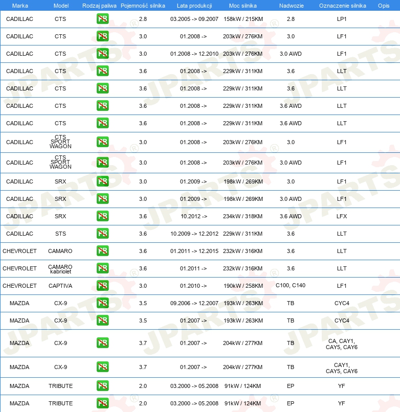Click the fuel icon in the Camaro 12.2015 row
Image resolution: width=400 pixels, height=412 pixels.
coord(103,251)
